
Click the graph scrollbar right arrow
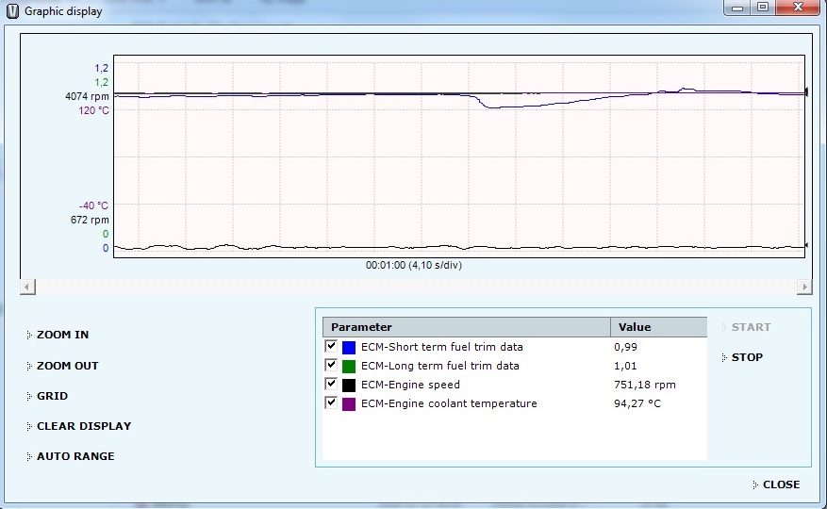coord(803,287)
